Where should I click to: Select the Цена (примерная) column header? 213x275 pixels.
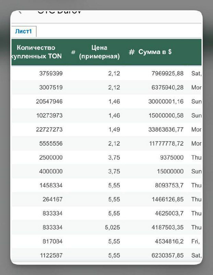click(99, 52)
